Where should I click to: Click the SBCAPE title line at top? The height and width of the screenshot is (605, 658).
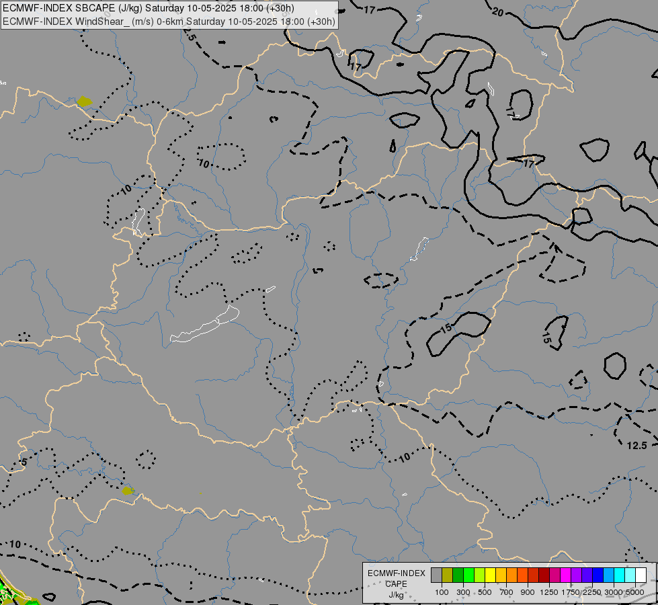[148, 8]
